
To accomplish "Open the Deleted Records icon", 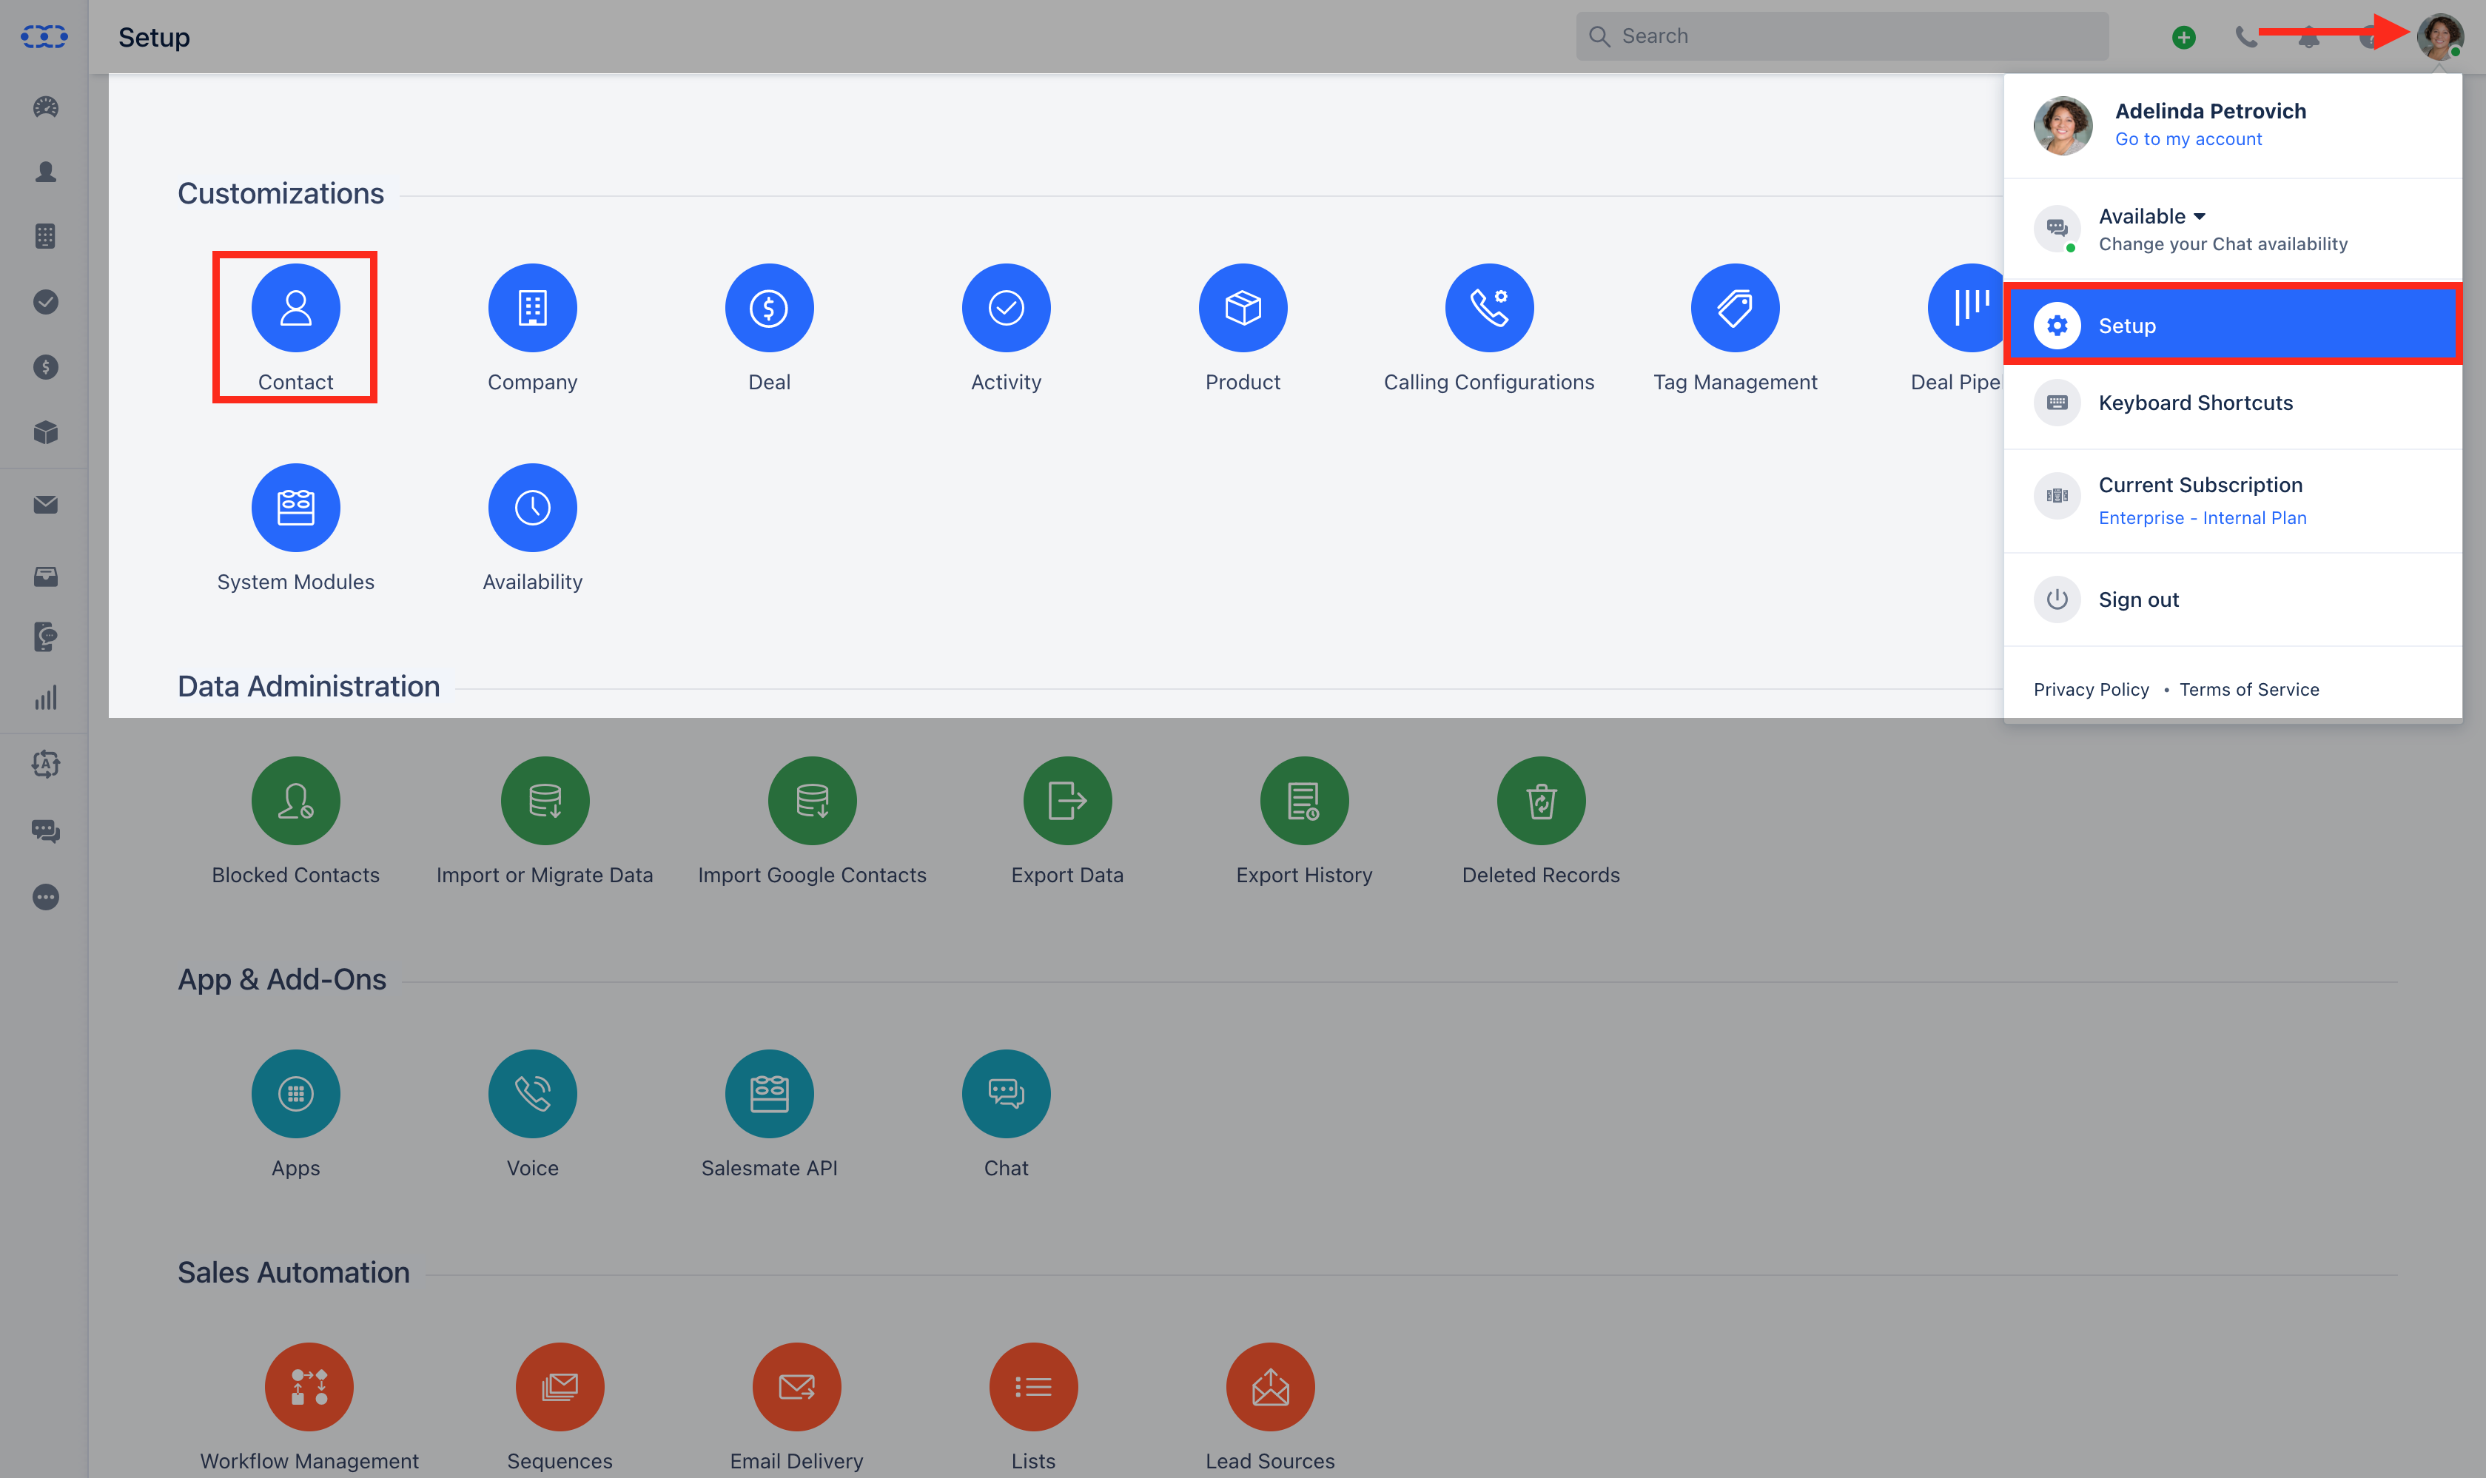I will pos(1541,801).
